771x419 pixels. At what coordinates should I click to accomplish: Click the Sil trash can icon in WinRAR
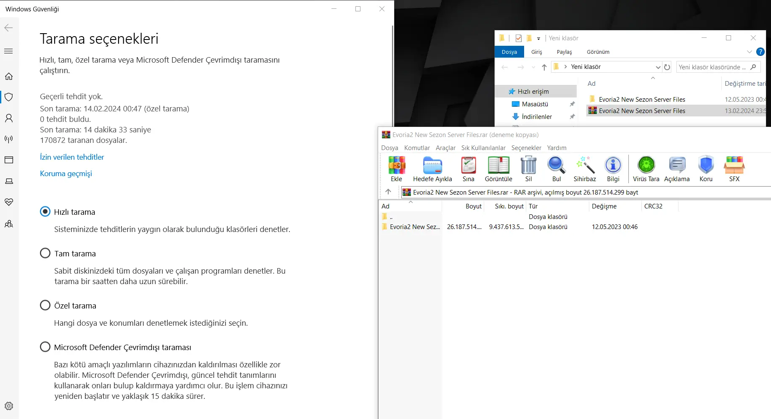tap(529, 165)
